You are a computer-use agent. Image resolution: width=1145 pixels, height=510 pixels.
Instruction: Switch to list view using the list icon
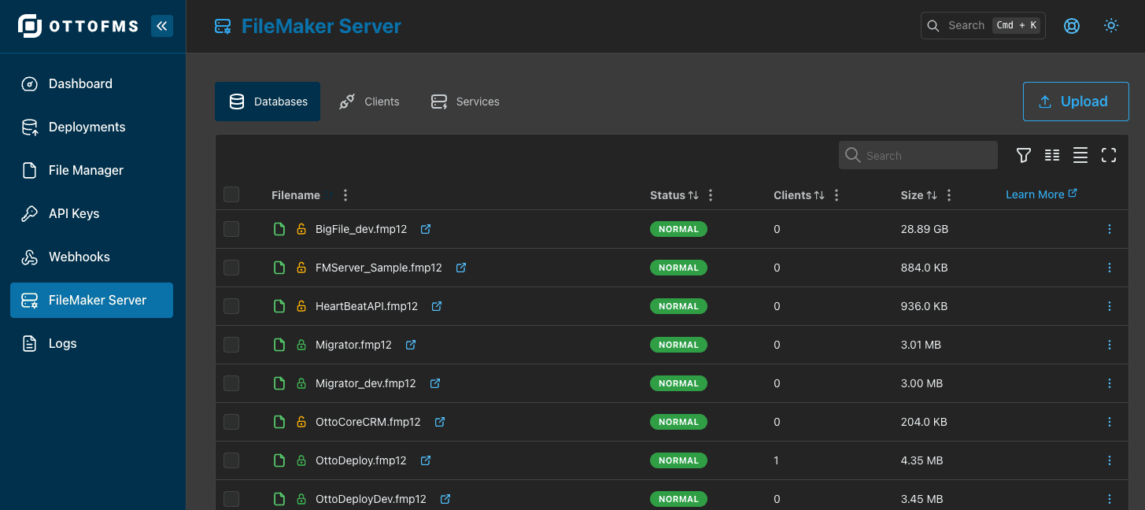1080,155
